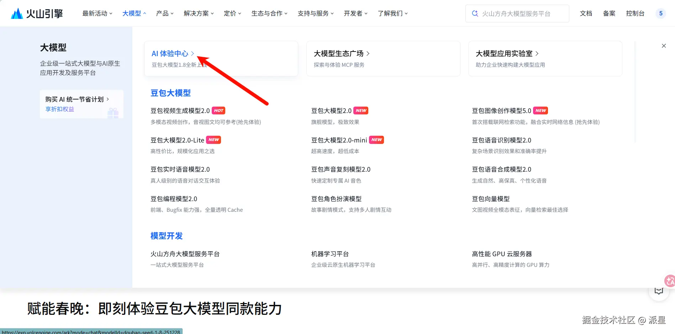This screenshot has width=675, height=334.
Task: Open the 解决方案 dropdown
Action: pos(199,14)
